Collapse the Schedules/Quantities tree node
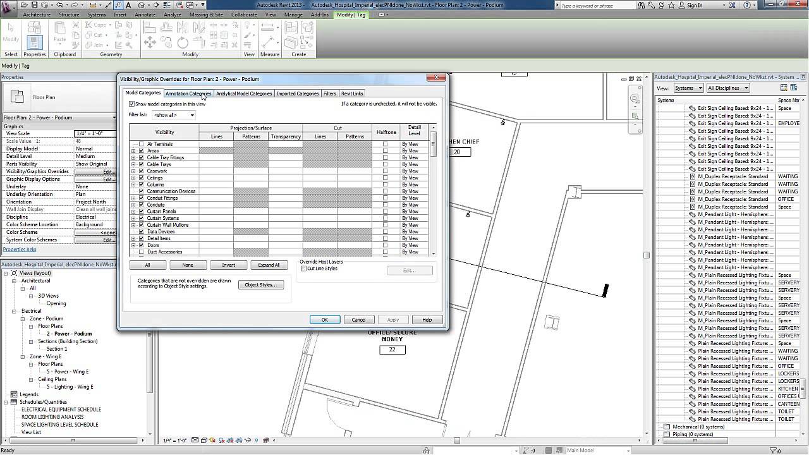 pyautogui.click(x=6, y=402)
